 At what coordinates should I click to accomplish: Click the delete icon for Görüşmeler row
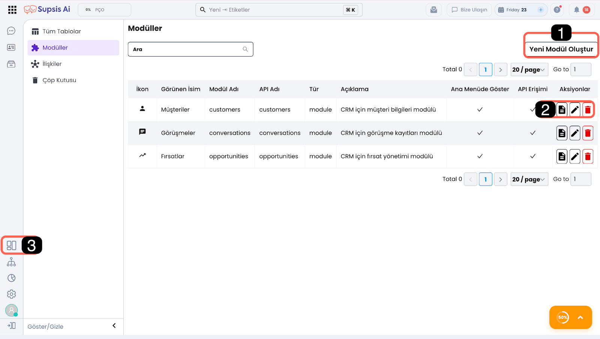point(588,133)
